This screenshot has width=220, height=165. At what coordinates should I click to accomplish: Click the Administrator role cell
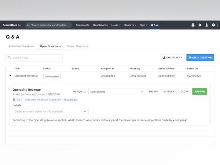click(x=166, y=76)
